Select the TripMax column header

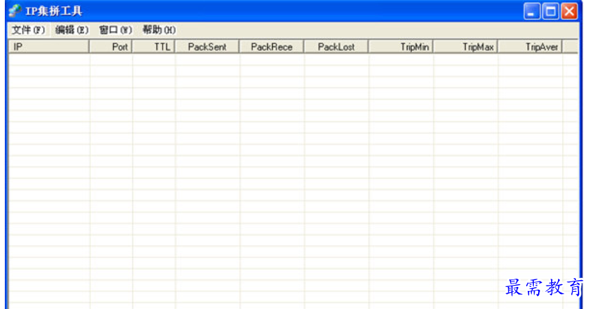pyautogui.click(x=466, y=47)
